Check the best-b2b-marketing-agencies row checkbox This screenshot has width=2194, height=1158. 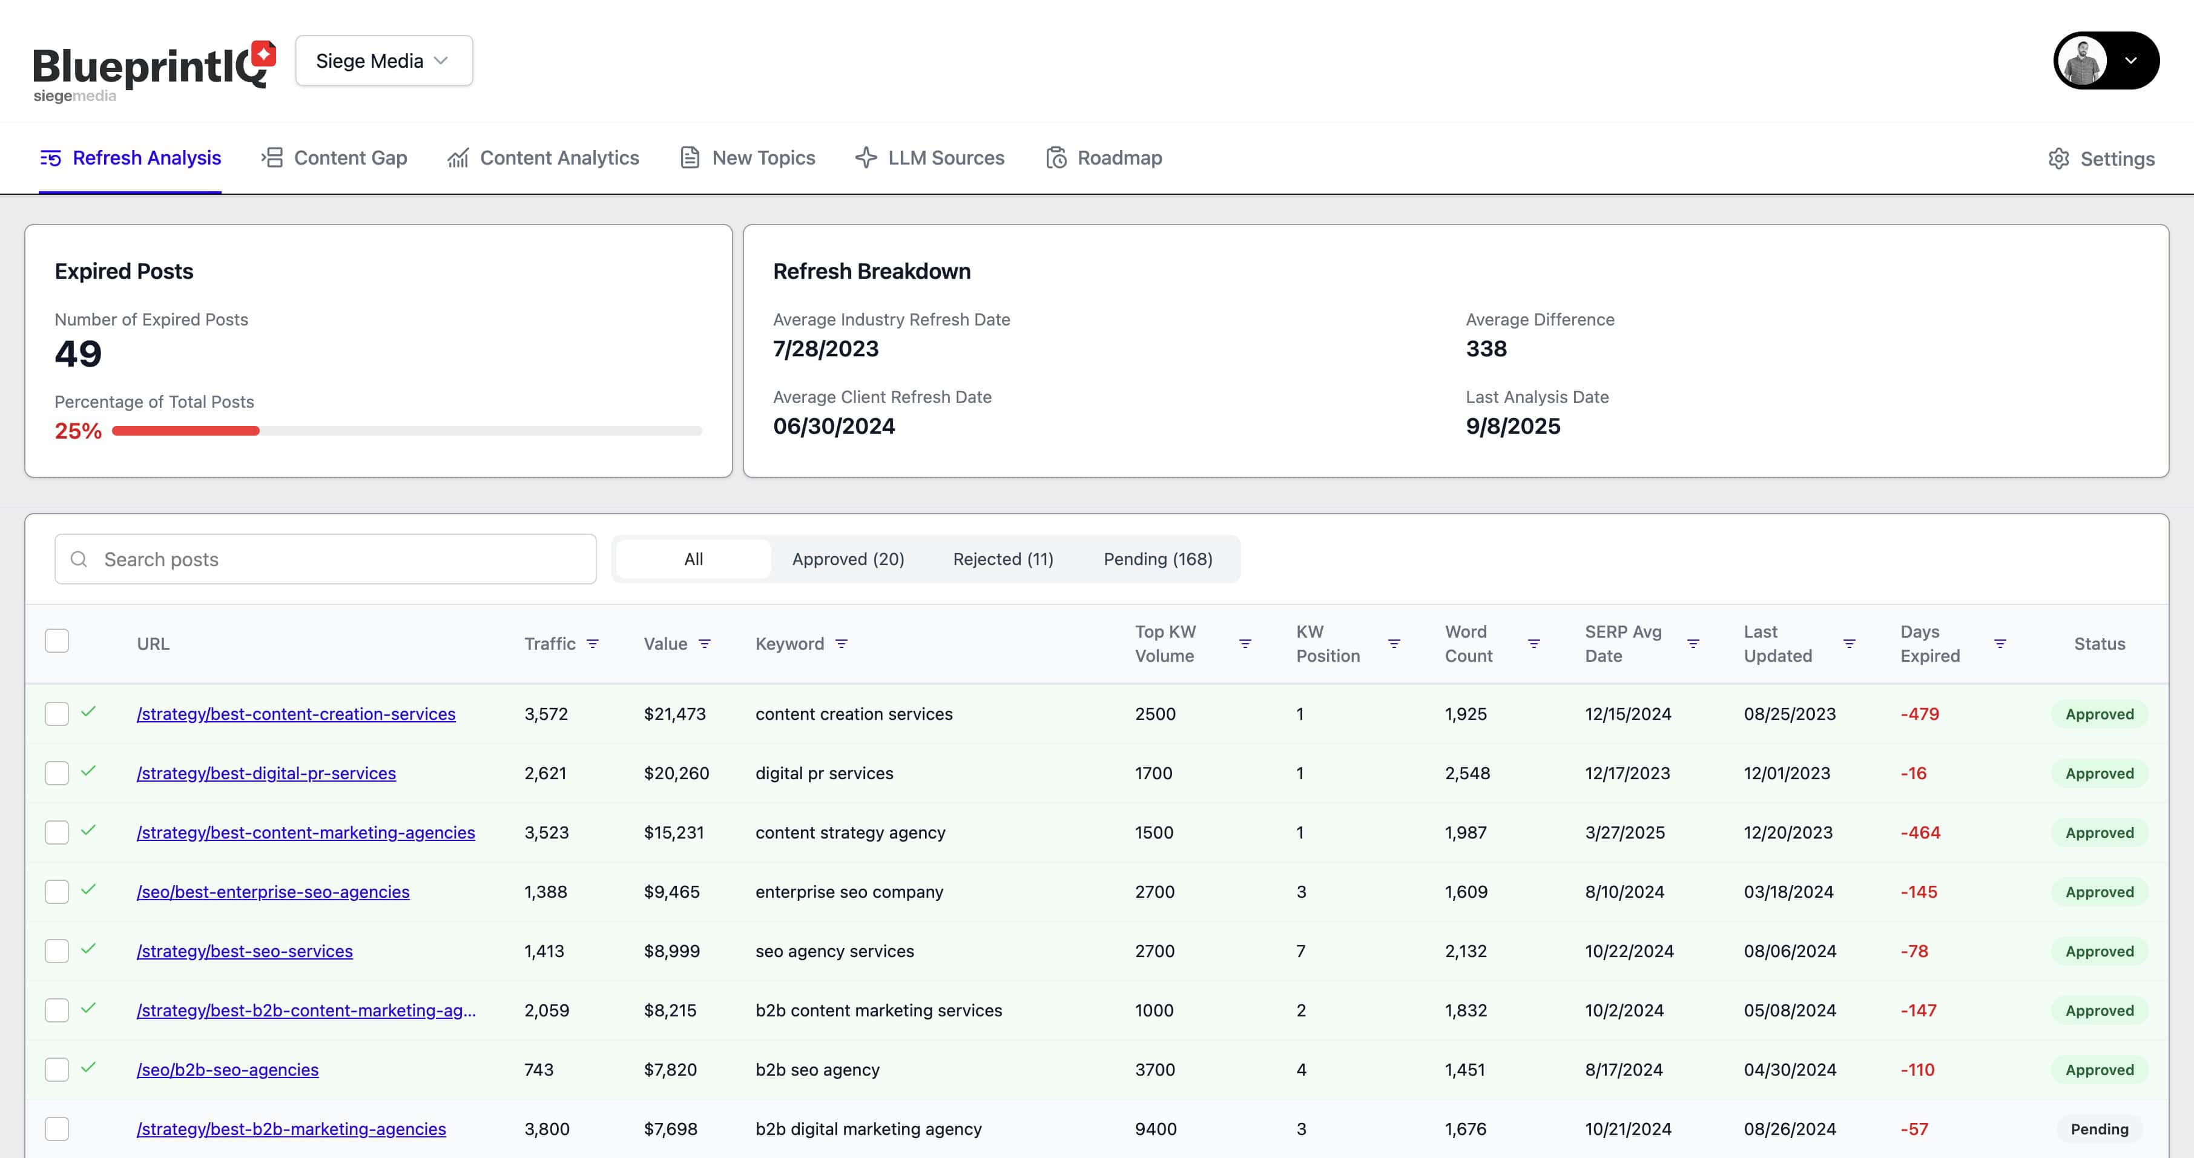coord(57,1129)
